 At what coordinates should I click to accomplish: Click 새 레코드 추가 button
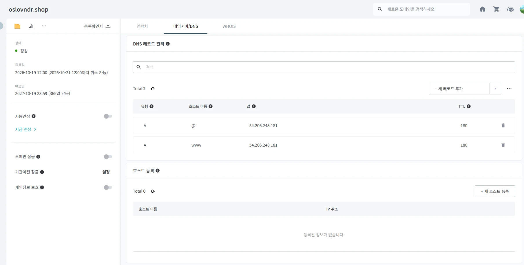[x=459, y=89]
